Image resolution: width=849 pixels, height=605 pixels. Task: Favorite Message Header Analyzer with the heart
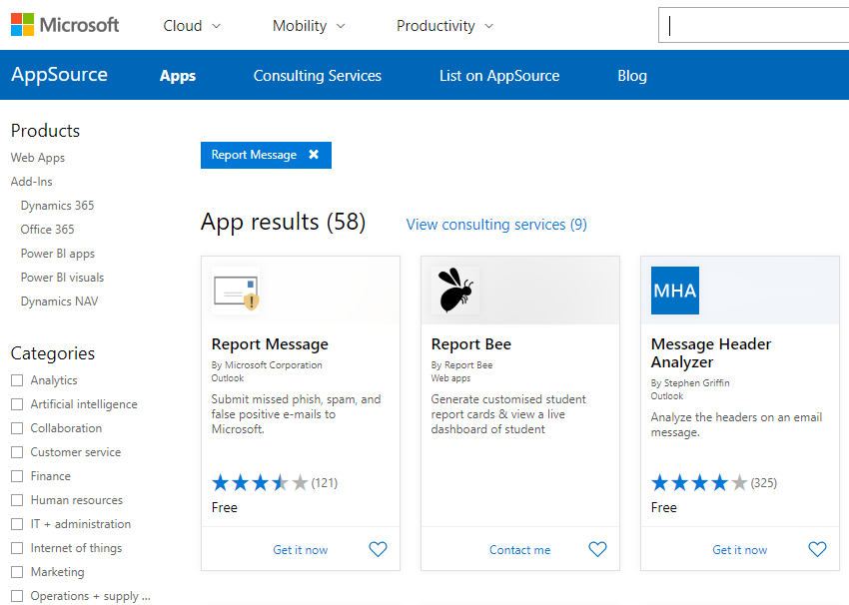pyautogui.click(x=818, y=549)
